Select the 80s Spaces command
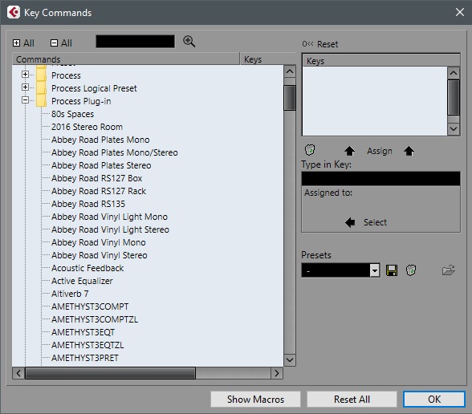 coord(72,114)
